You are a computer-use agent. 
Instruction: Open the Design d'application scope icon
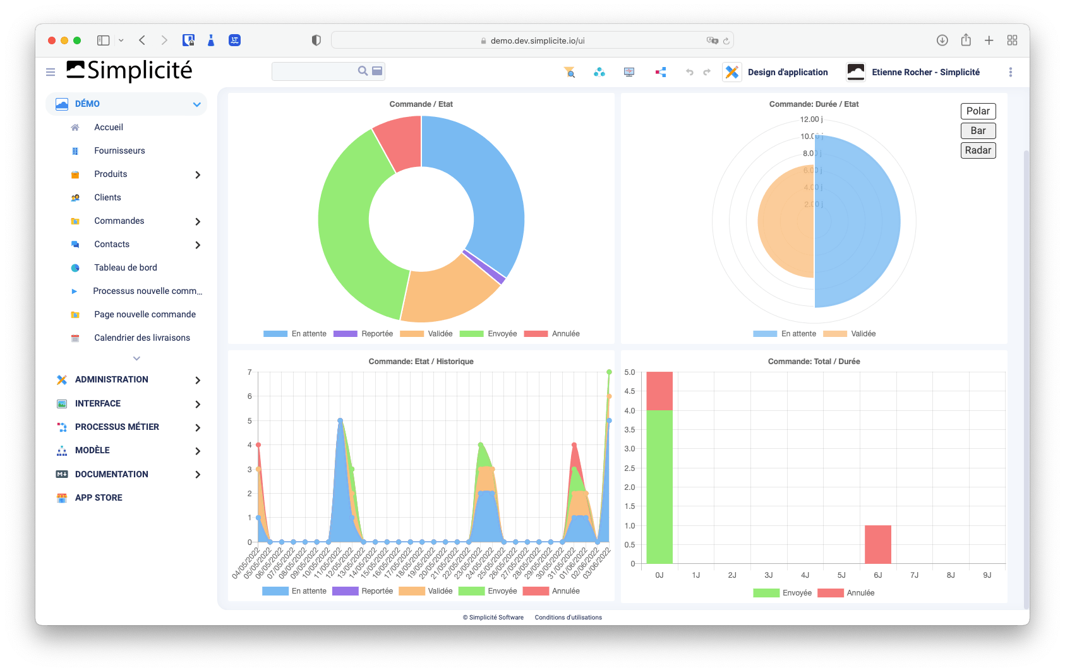click(x=731, y=72)
